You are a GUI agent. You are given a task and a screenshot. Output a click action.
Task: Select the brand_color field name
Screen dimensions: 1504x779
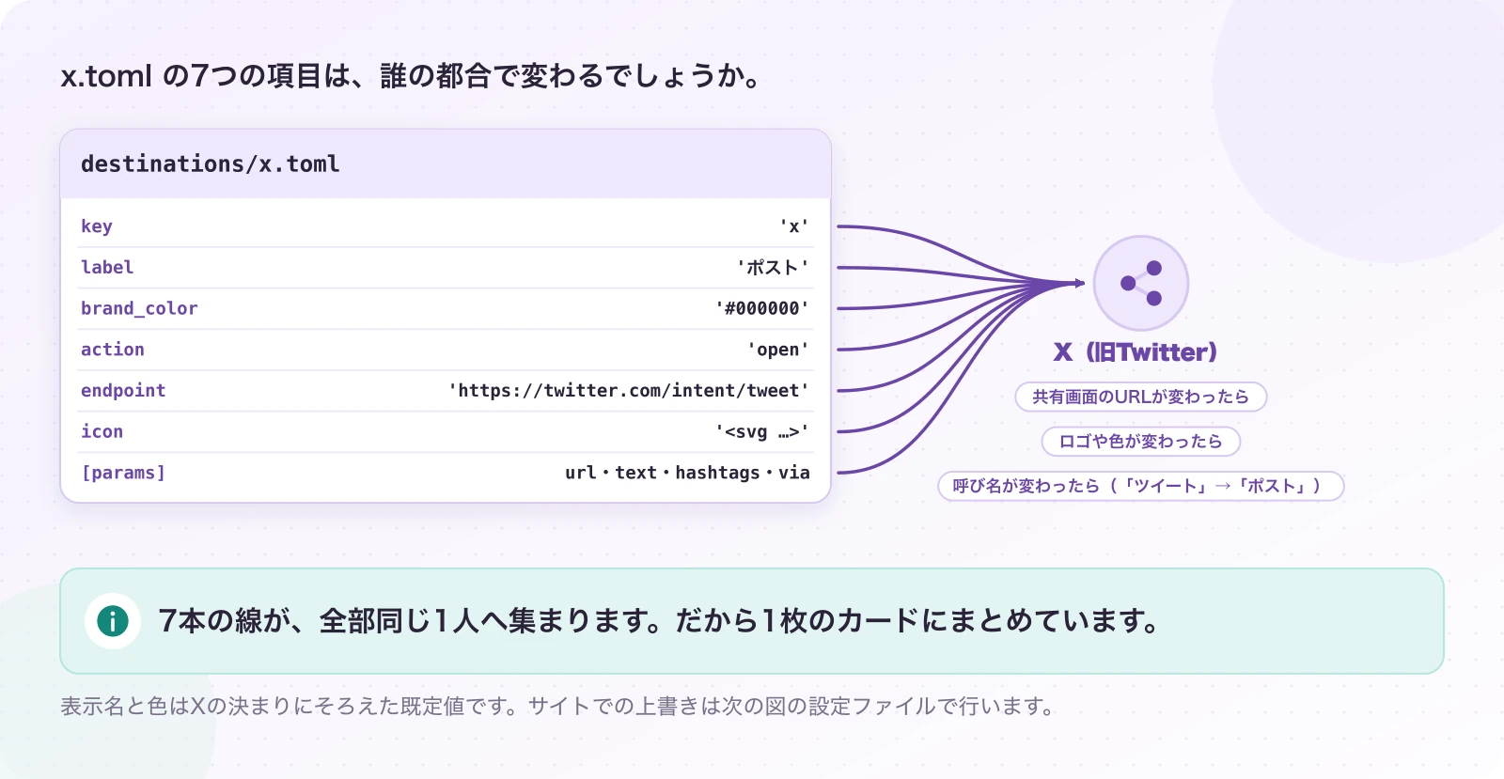139,308
